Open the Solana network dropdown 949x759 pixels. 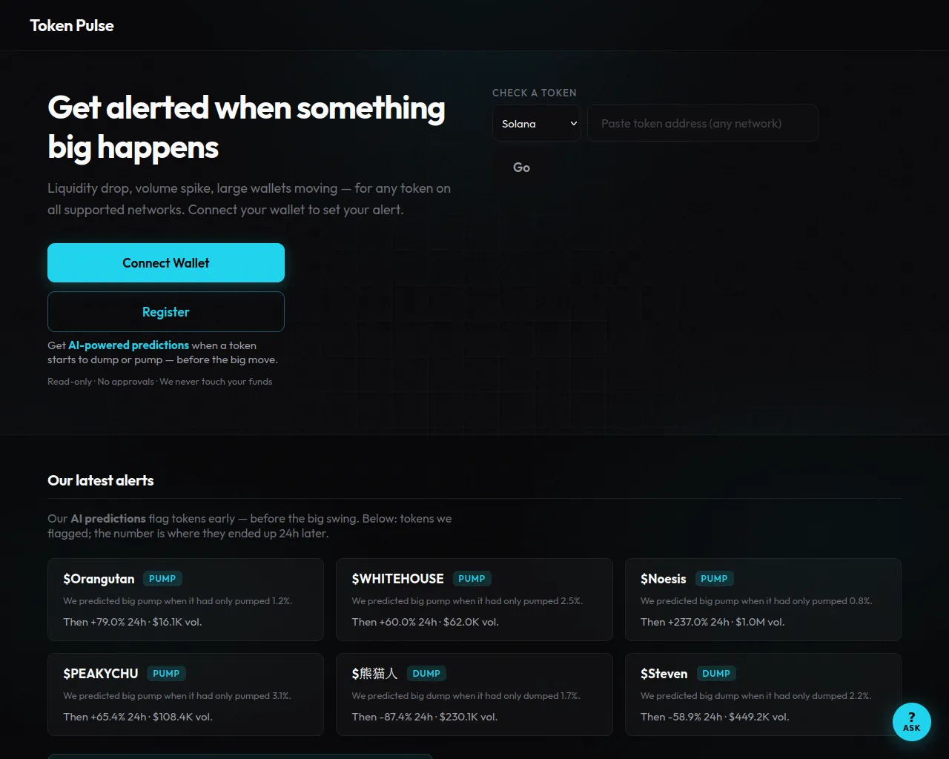point(537,124)
